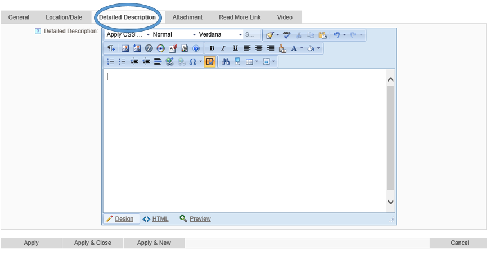
Task: Insert a bulleted list
Action: (122, 61)
